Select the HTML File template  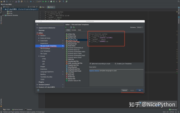pos(71,34)
